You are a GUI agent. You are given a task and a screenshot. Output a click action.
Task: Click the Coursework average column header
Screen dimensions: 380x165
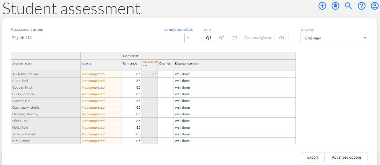point(150,65)
